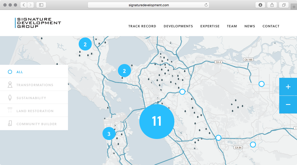The height and width of the screenshot is (165, 297).
Task: Click the CA 160 highway label
Action: 248,60
